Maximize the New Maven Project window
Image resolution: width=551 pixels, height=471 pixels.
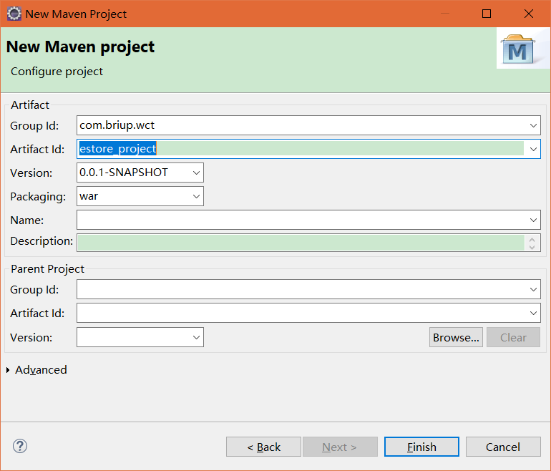click(x=487, y=14)
